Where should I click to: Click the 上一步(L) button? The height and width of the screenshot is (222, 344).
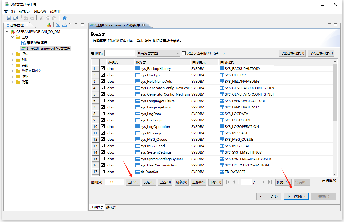tap(269, 196)
